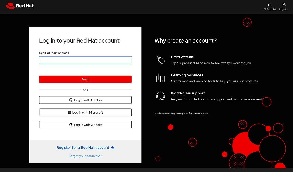Select Log in with GitHub

pos(85,100)
